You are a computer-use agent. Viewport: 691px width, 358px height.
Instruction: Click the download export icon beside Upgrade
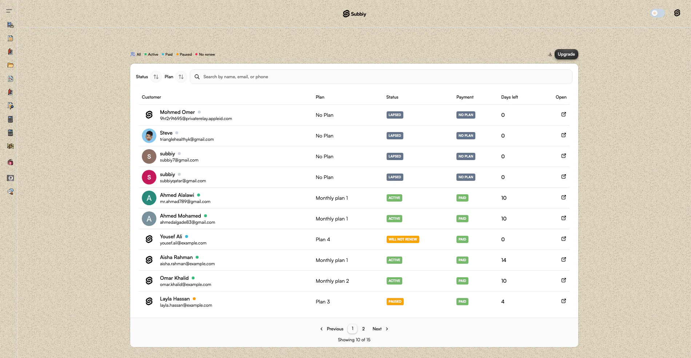(x=550, y=55)
